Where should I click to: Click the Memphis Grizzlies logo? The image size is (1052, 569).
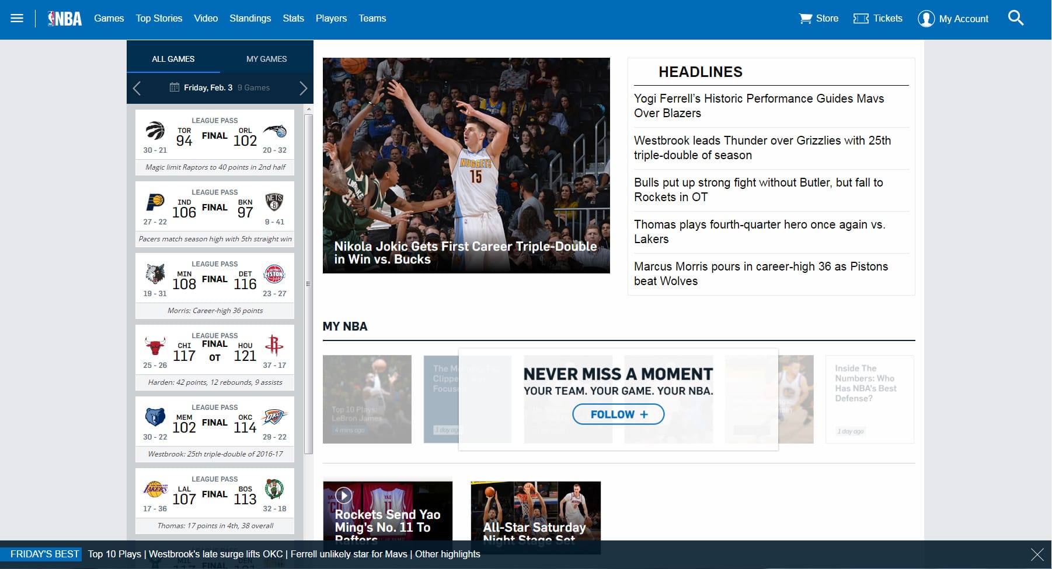click(155, 417)
